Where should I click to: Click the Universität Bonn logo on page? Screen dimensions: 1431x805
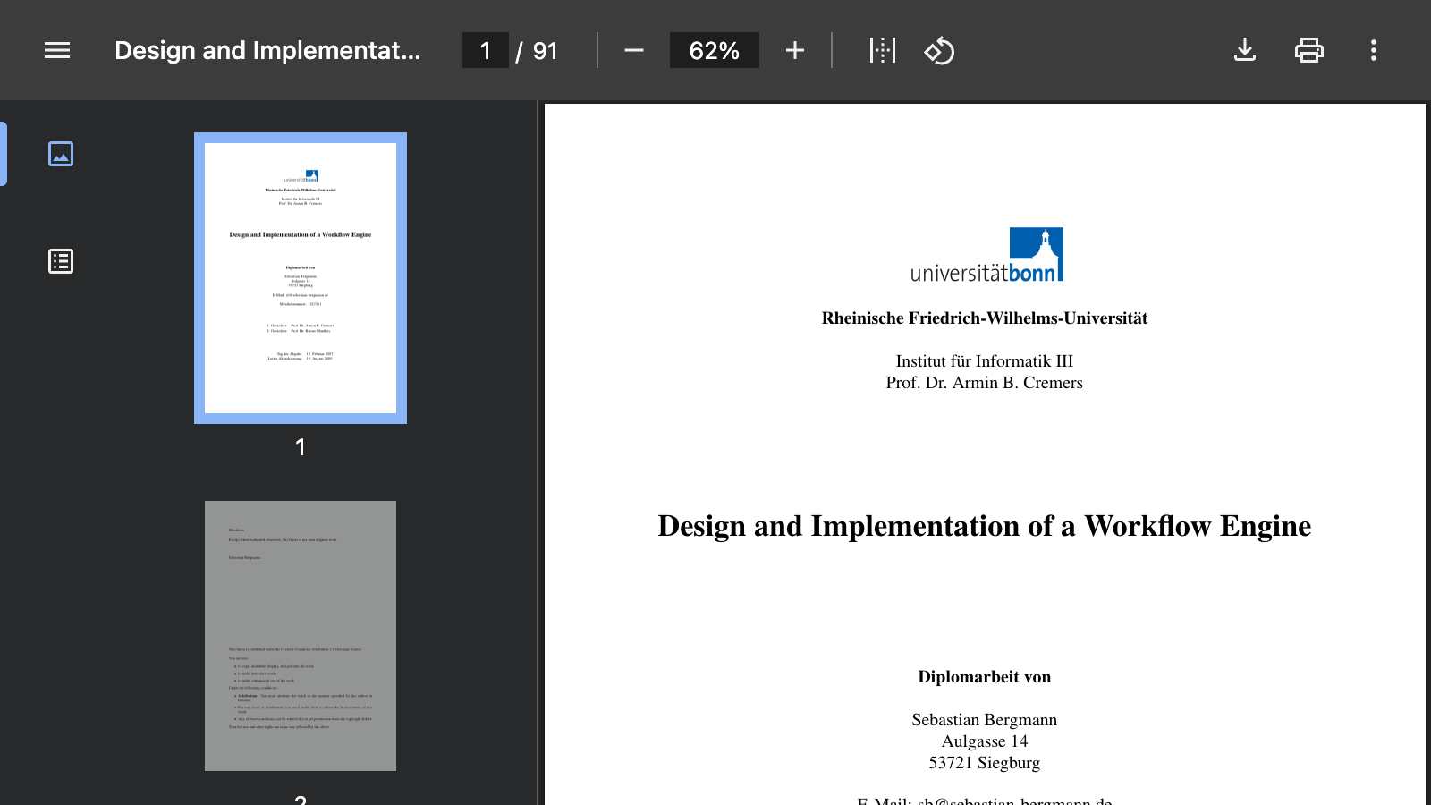tap(986, 256)
